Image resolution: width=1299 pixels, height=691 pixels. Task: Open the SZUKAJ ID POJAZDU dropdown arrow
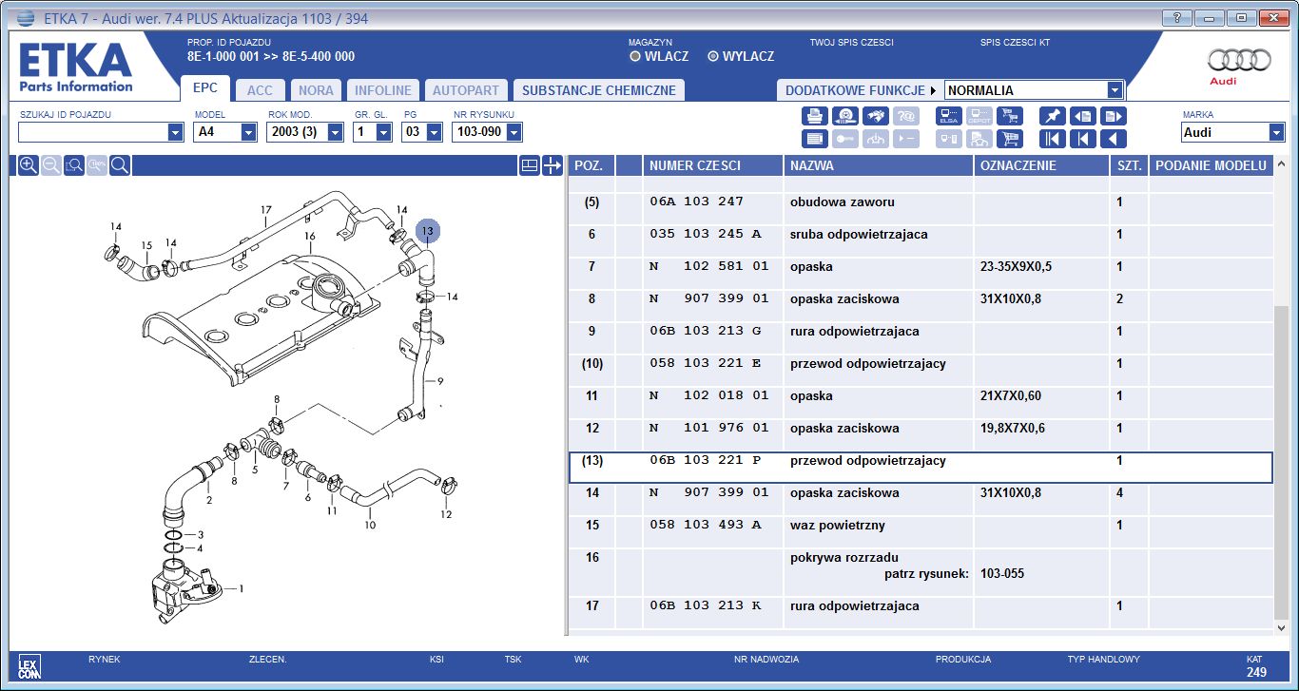click(175, 132)
